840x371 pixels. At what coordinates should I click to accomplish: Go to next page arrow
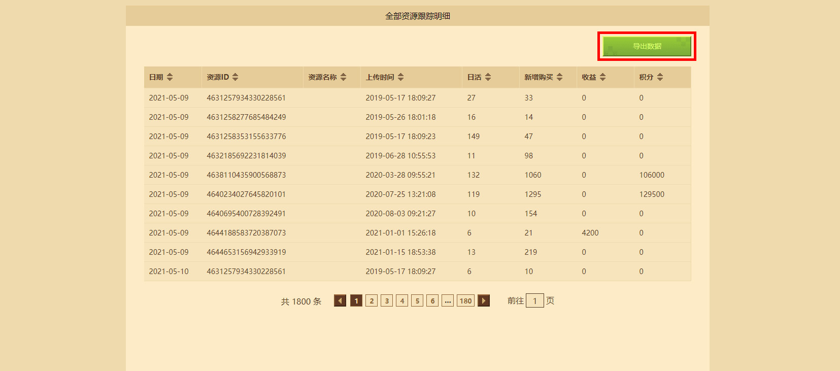click(484, 301)
